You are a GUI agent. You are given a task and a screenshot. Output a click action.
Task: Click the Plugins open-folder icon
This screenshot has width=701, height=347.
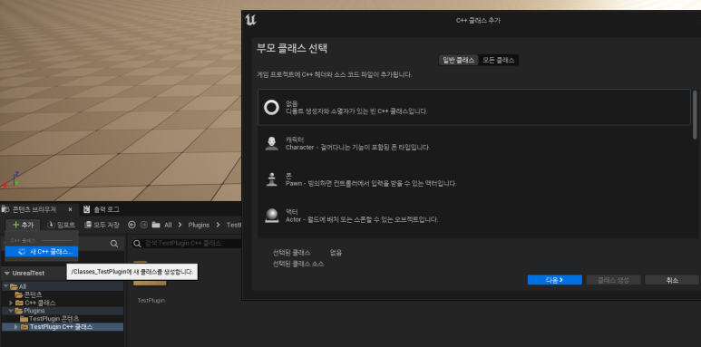pos(19,311)
